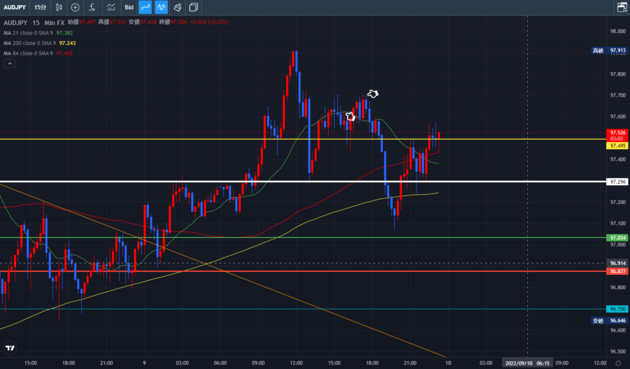
Task: Click the brush clear drawings icon
Action: 177,7
